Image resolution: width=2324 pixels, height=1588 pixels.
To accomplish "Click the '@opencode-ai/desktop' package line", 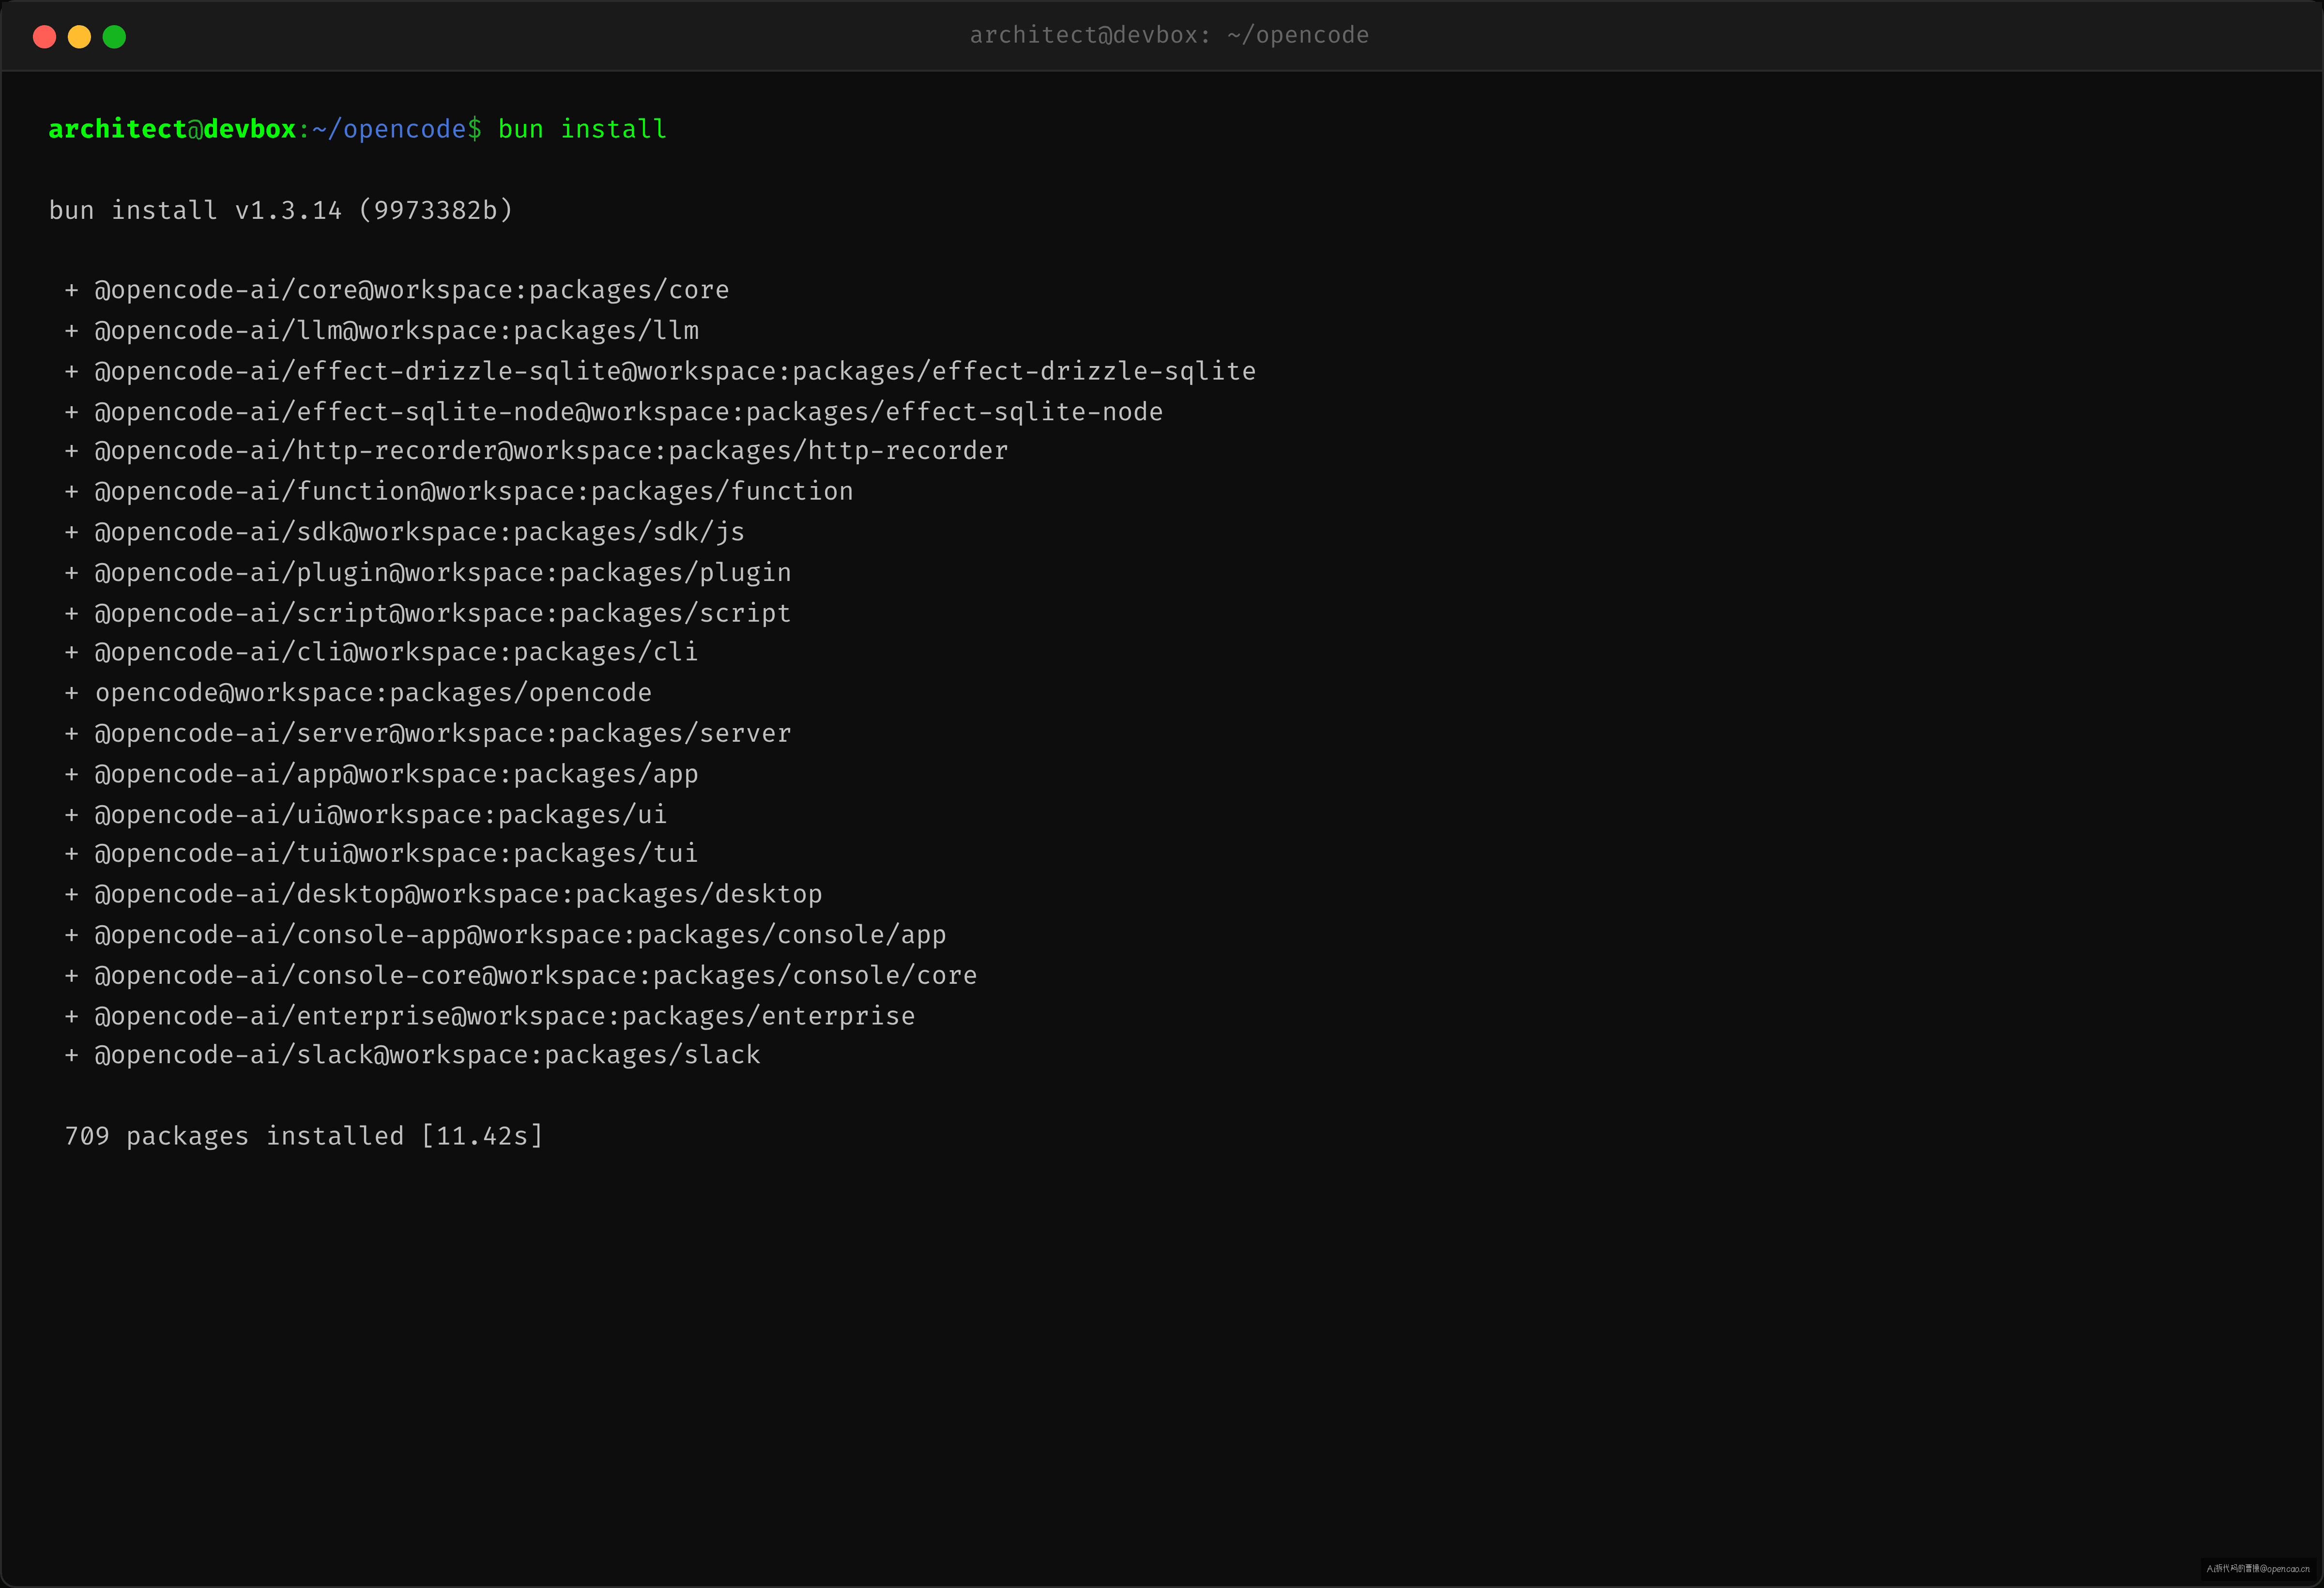I will click(x=443, y=894).
